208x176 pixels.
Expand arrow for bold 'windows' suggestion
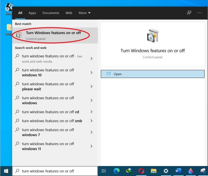(x=91, y=100)
